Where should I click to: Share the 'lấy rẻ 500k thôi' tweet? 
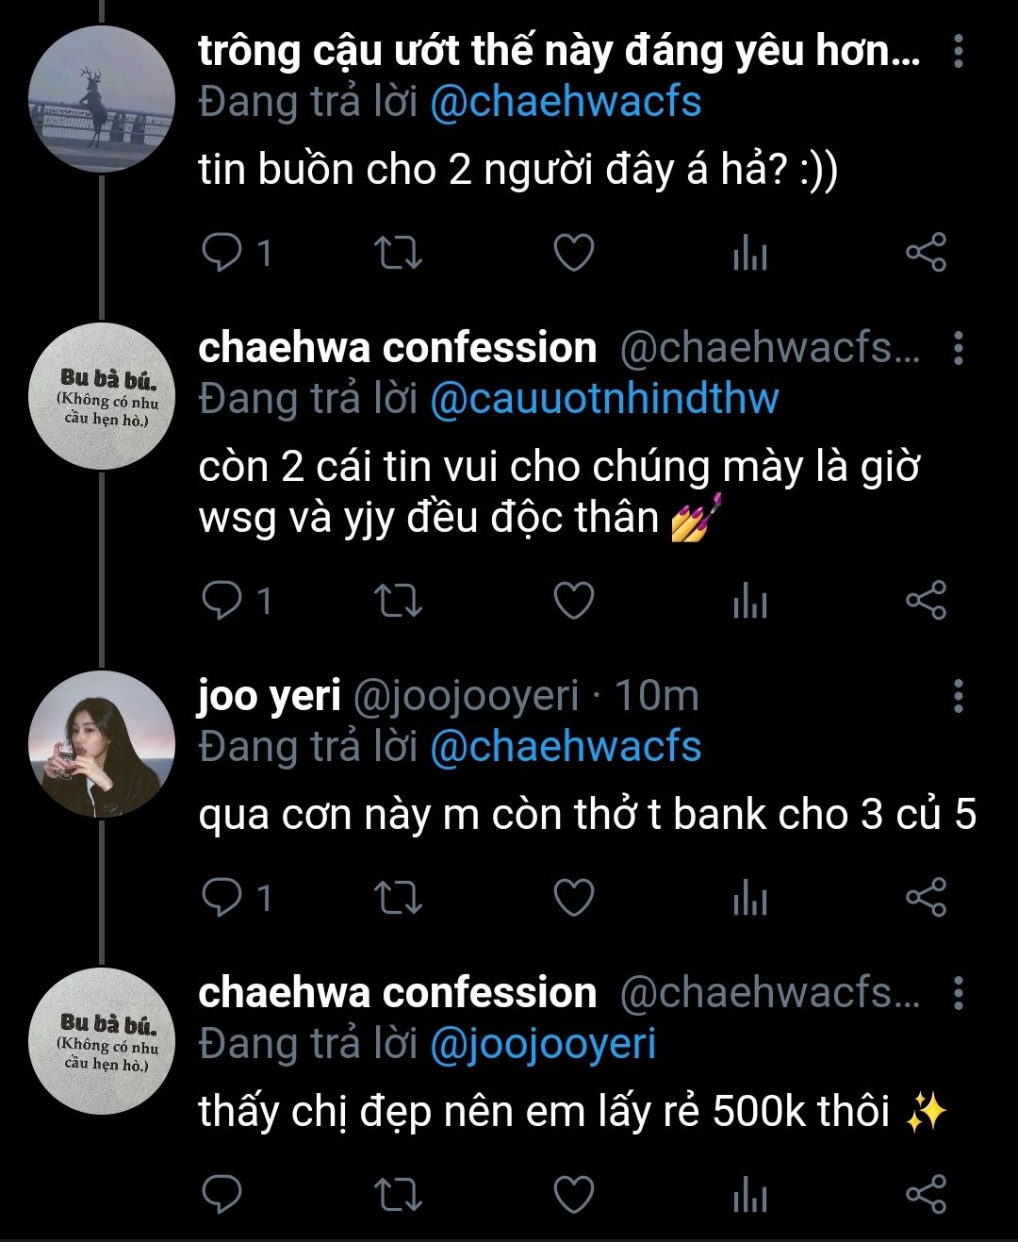click(926, 1195)
